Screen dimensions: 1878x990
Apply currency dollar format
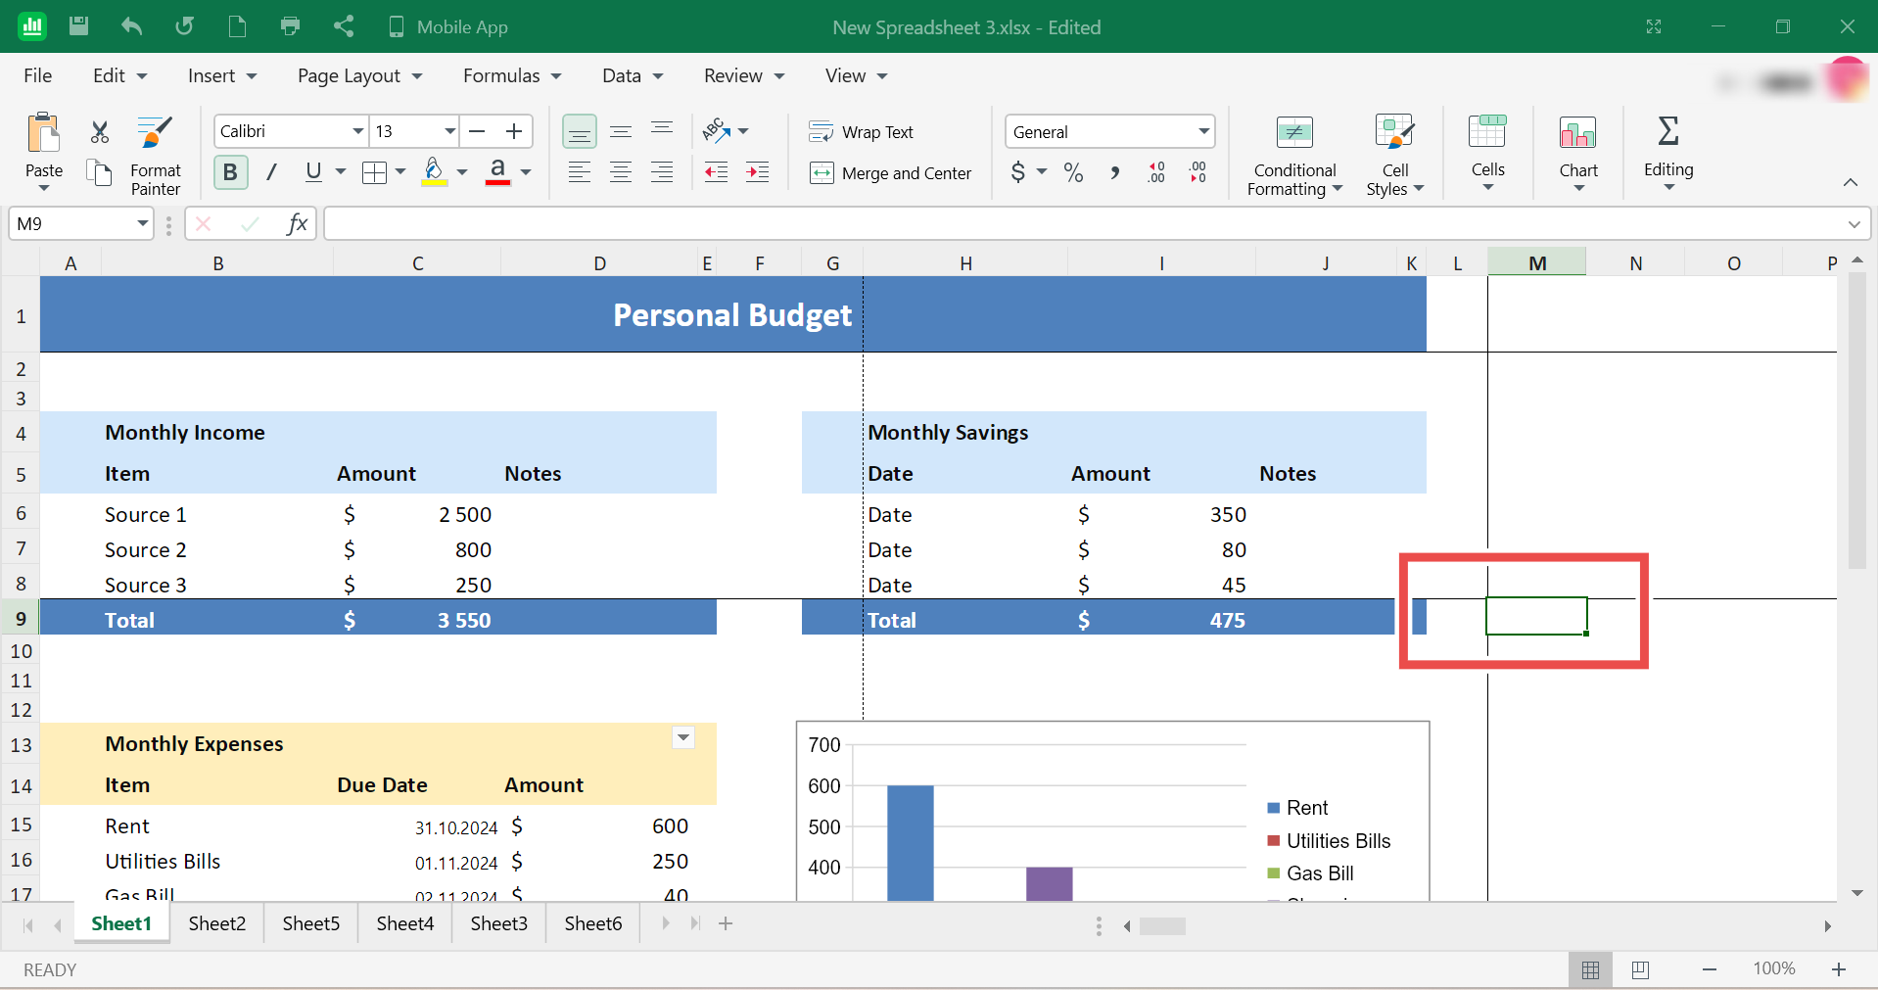pos(1018,173)
